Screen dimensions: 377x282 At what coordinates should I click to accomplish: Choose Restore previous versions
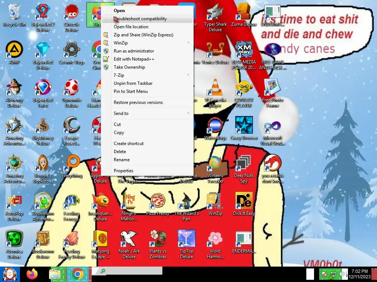coord(147,102)
